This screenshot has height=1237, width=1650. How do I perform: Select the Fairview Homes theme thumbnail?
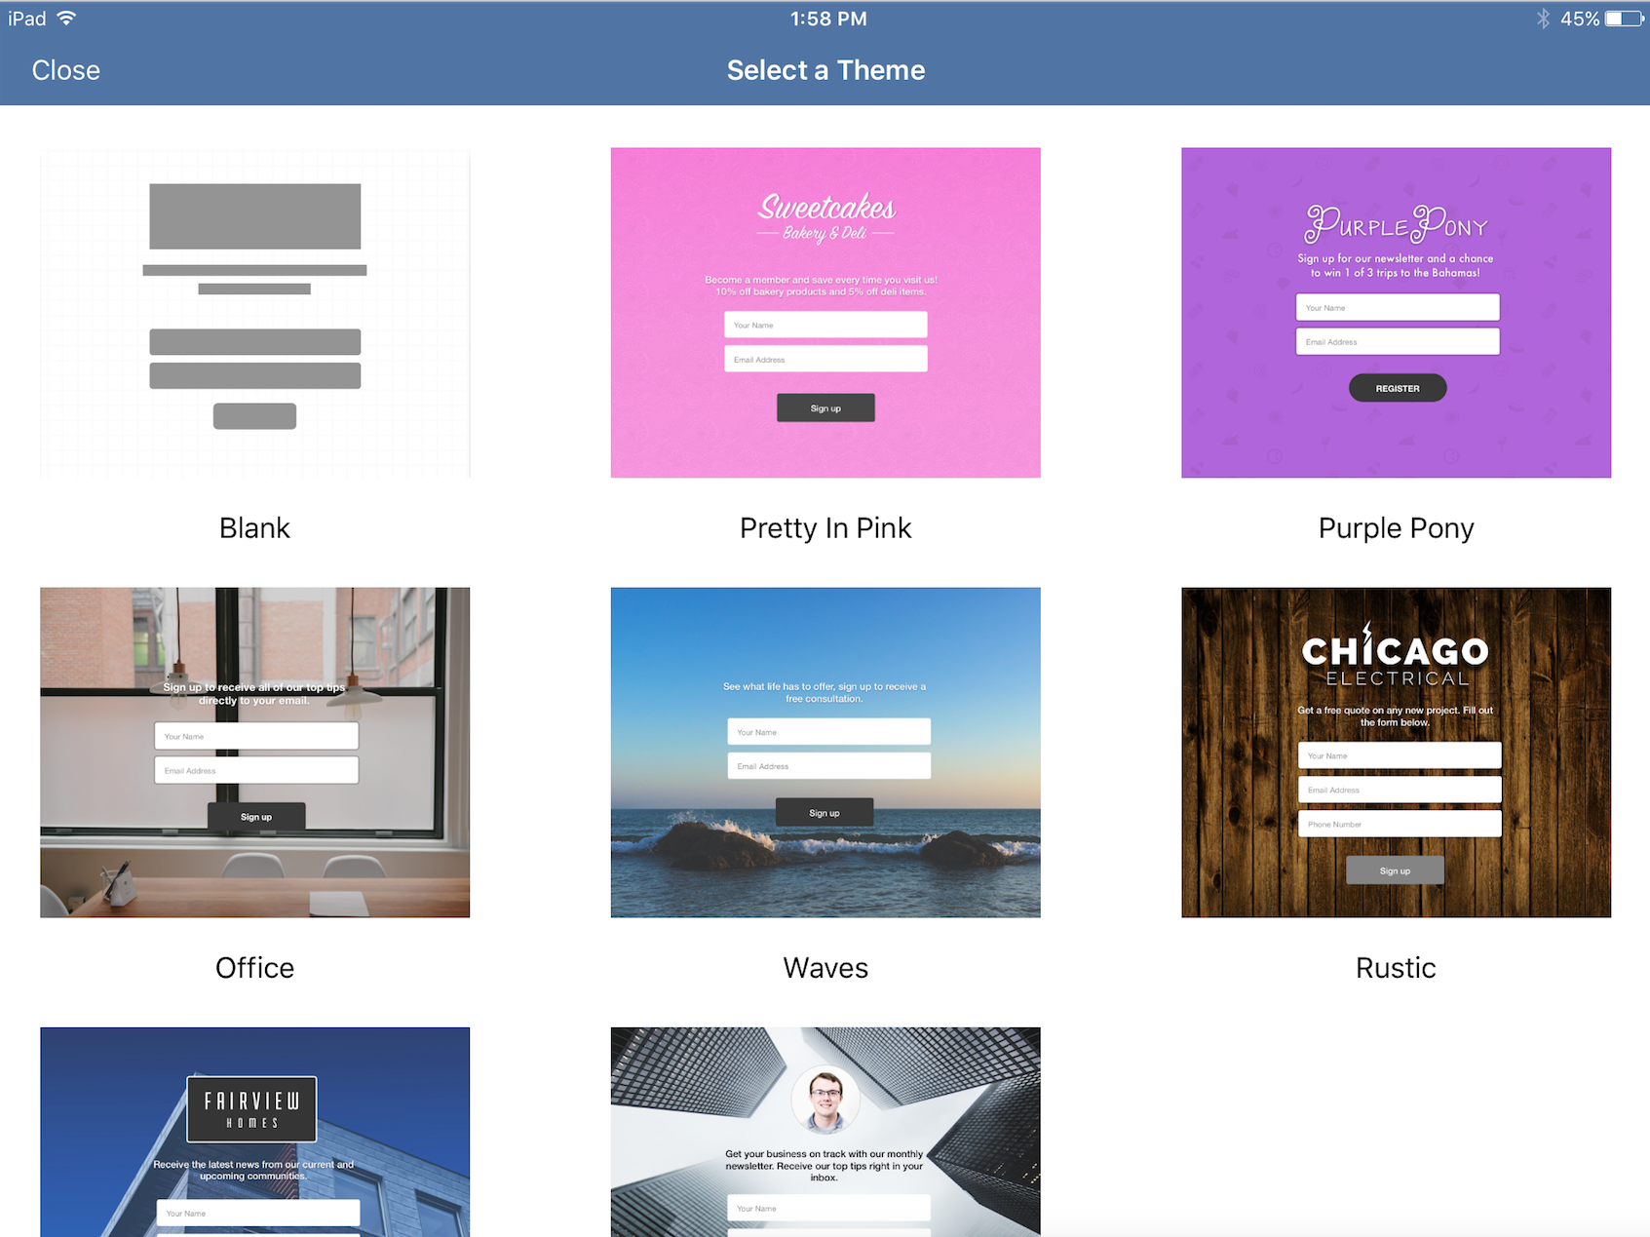[x=254, y=1132]
